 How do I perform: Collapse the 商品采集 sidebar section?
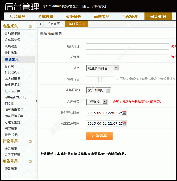30,26
